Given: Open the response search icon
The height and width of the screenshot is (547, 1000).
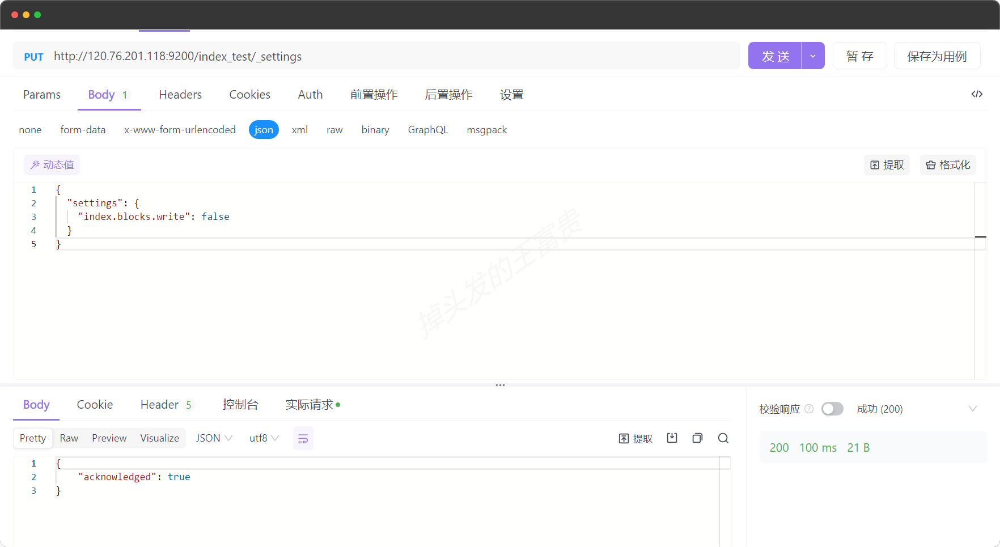Looking at the screenshot, I should pyautogui.click(x=723, y=438).
